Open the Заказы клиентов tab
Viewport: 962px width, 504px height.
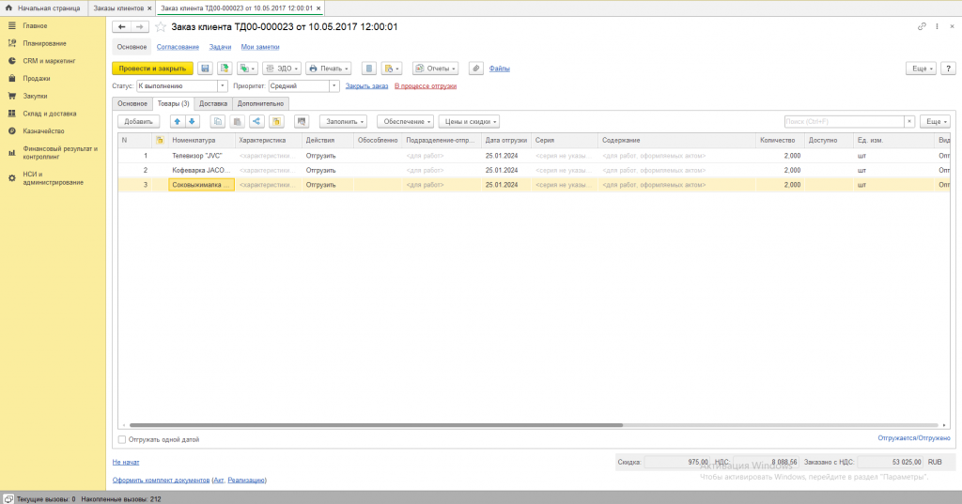(118, 8)
